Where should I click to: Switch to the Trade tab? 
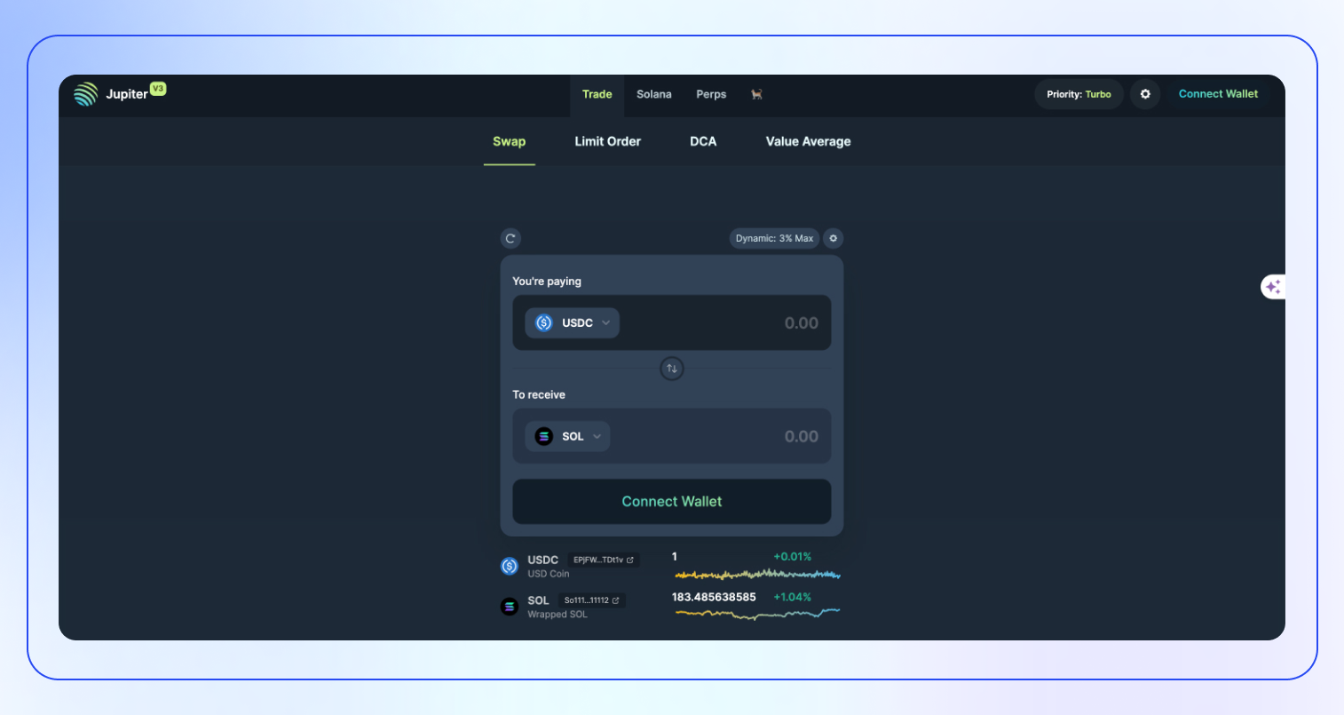597,94
